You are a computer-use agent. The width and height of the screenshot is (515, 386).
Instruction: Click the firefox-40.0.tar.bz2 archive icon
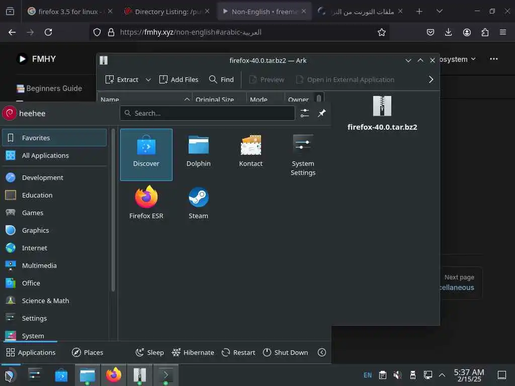382,106
